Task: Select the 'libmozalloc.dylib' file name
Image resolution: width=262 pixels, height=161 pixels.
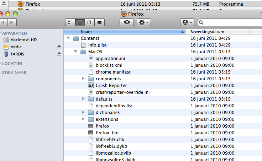Action: (x=113, y=153)
